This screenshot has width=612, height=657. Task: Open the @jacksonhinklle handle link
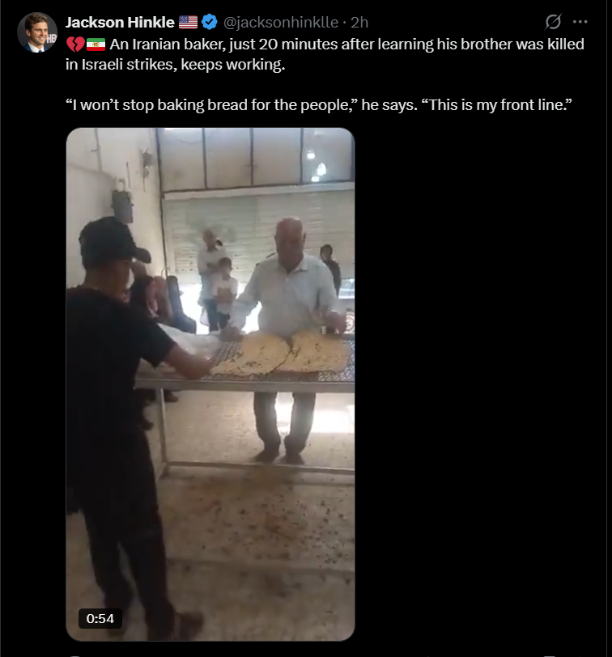281,22
